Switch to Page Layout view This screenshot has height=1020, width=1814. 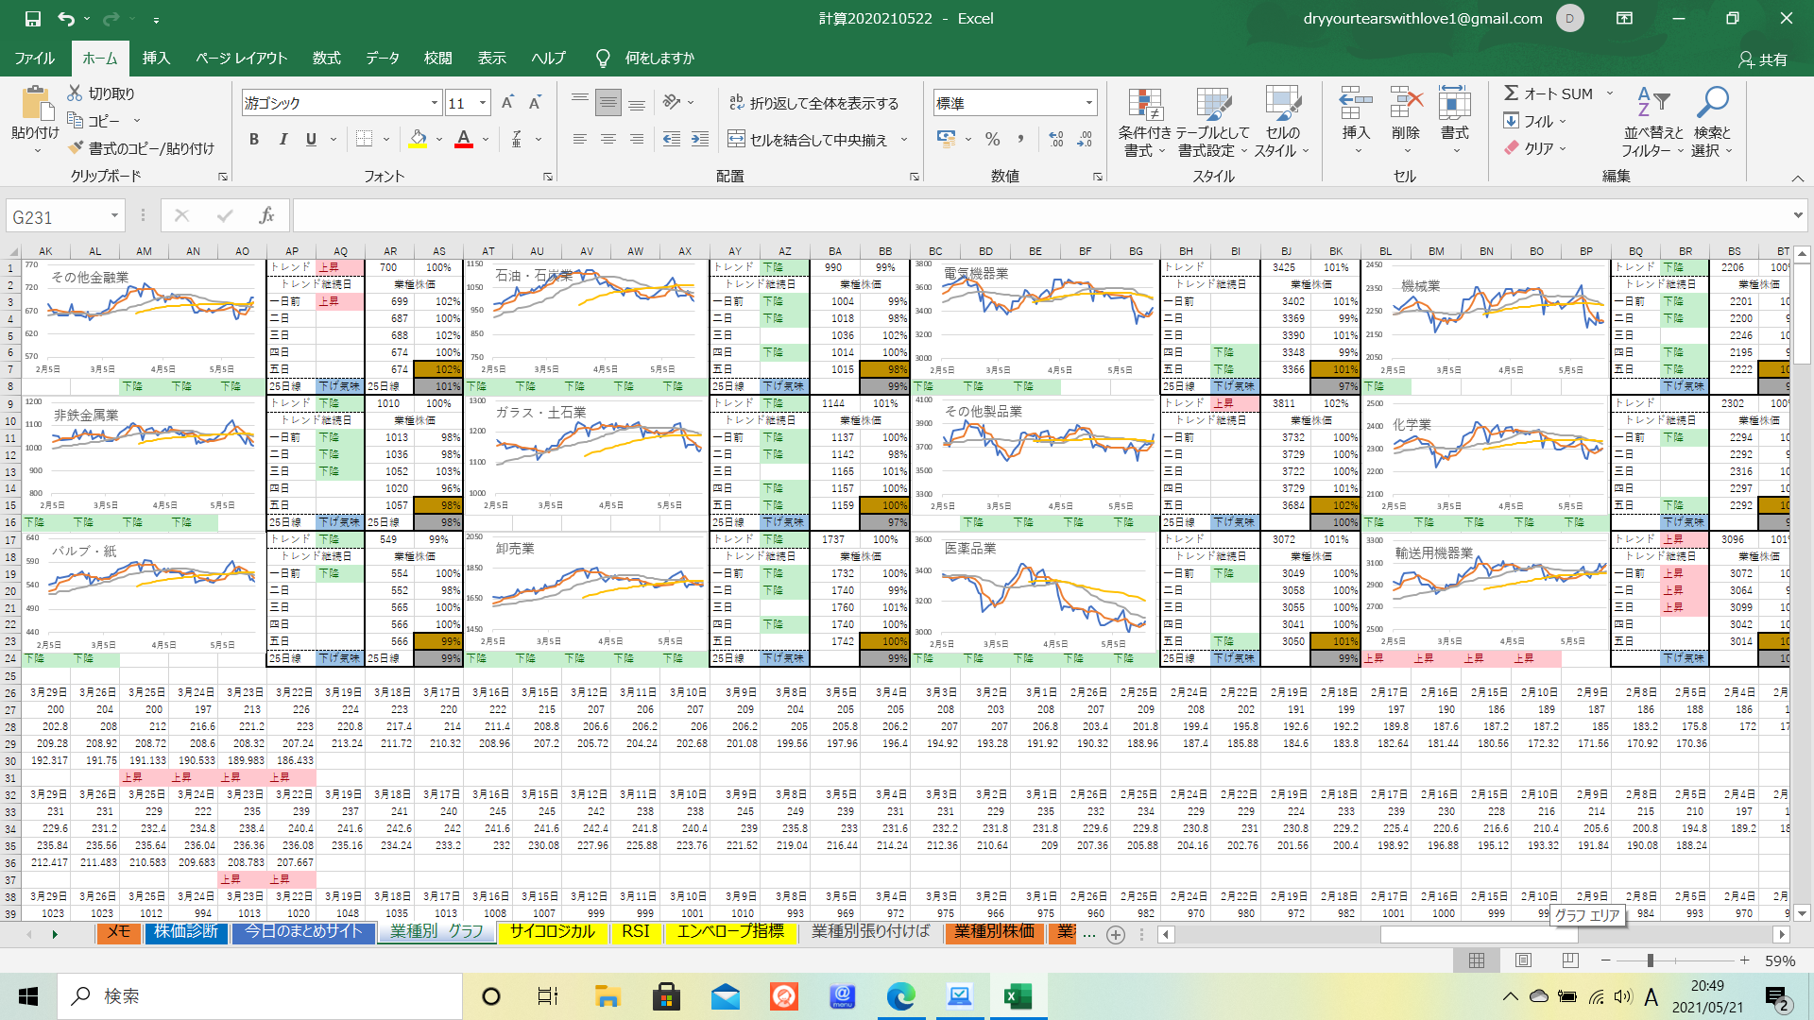click(1523, 960)
